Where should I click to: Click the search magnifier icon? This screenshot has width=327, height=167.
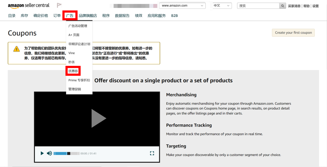(x=282, y=6)
